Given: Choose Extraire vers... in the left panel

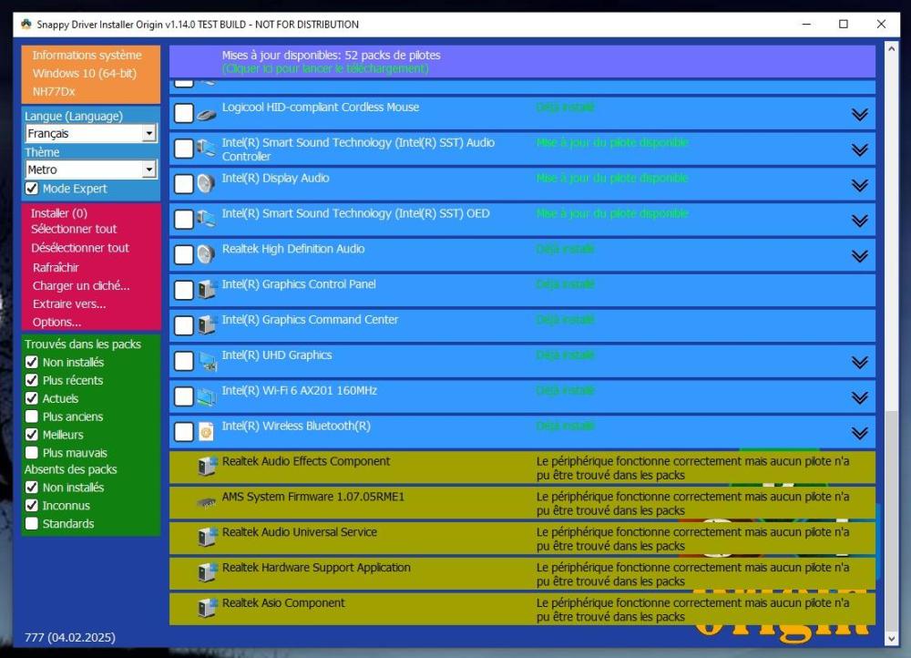Looking at the screenshot, I should (x=69, y=303).
